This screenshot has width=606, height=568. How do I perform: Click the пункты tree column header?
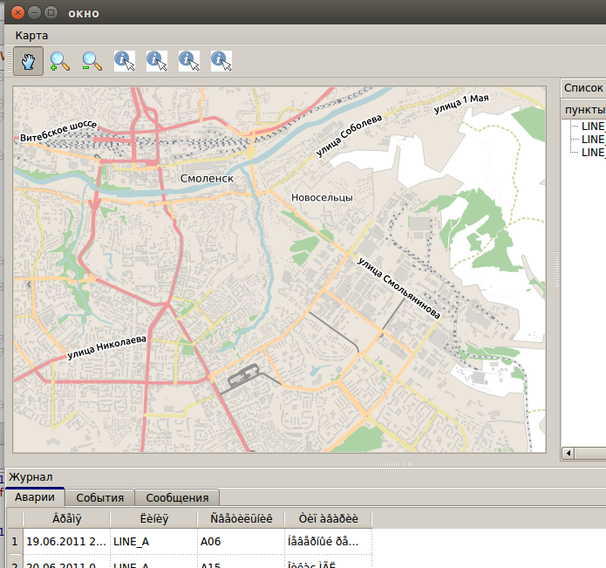click(584, 109)
